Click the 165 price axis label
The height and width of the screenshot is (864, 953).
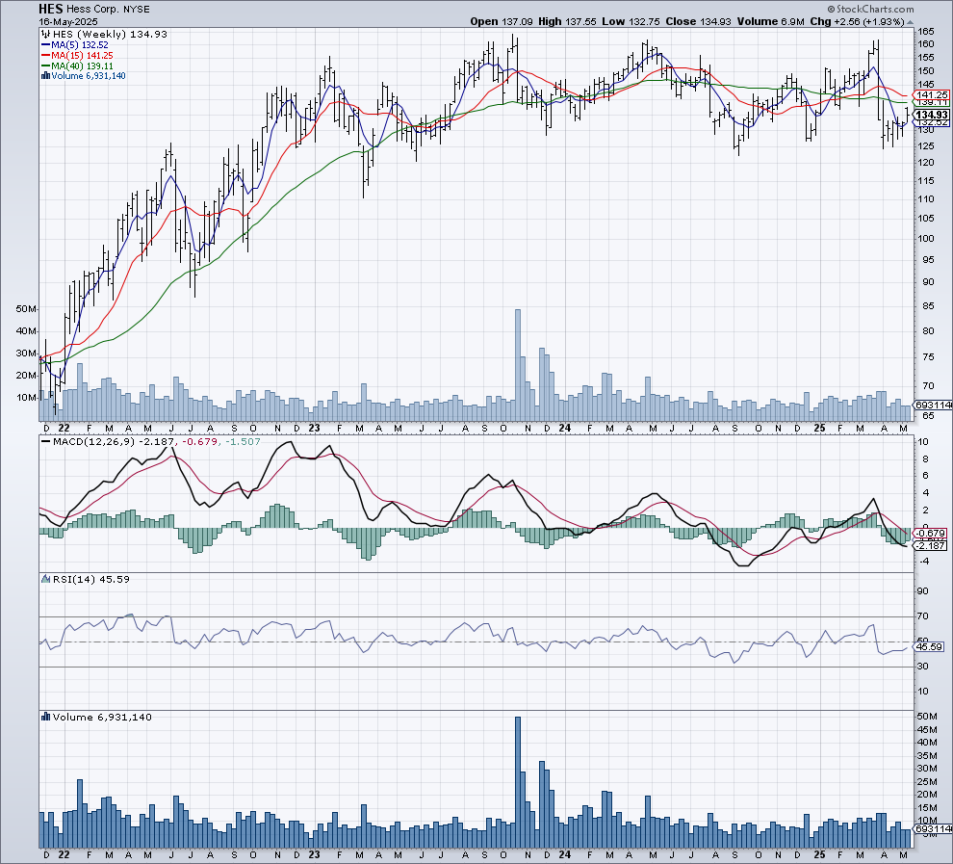[x=926, y=31]
